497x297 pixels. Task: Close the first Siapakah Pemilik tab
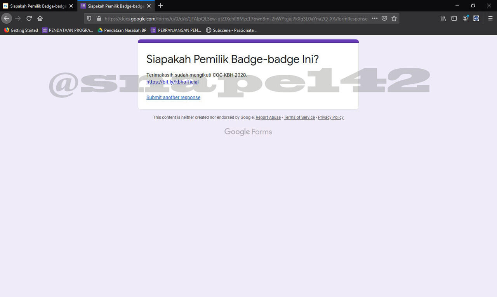coord(71,6)
